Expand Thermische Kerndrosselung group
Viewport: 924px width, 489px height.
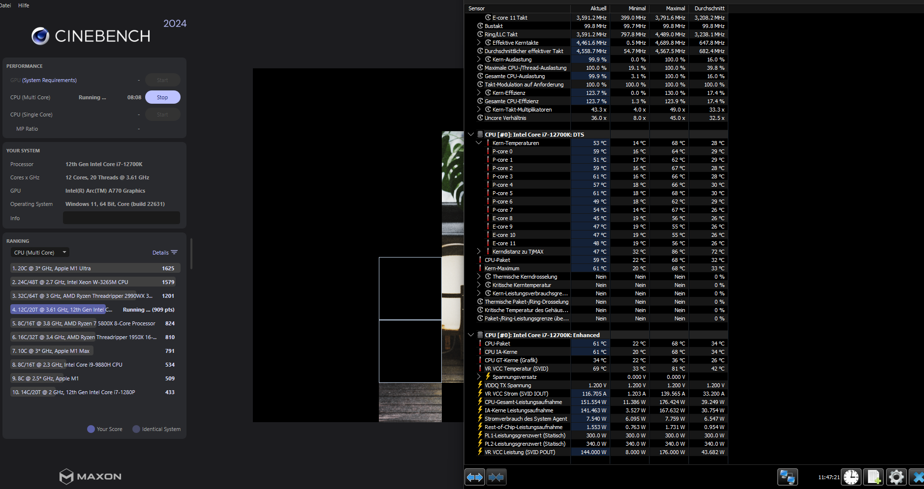click(x=479, y=276)
